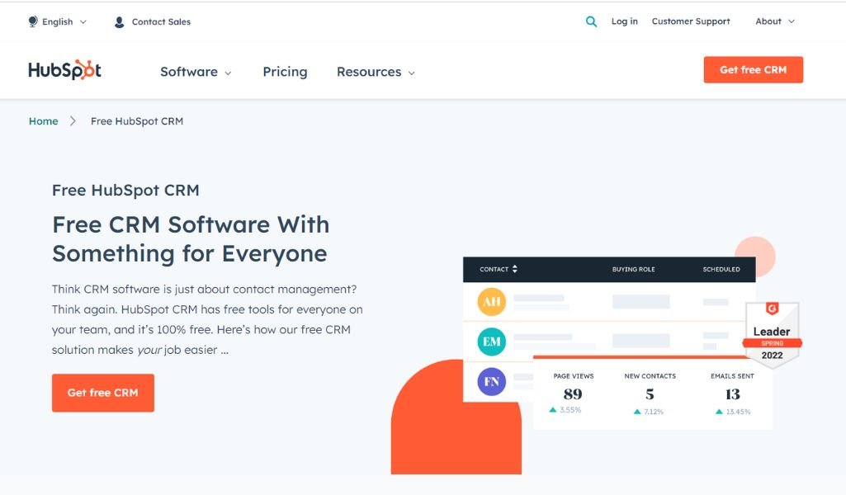The height and width of the screenshot is (495, 846).
Task: Click the Free HubSpot CRM subheading
Action: pos(125,191)
